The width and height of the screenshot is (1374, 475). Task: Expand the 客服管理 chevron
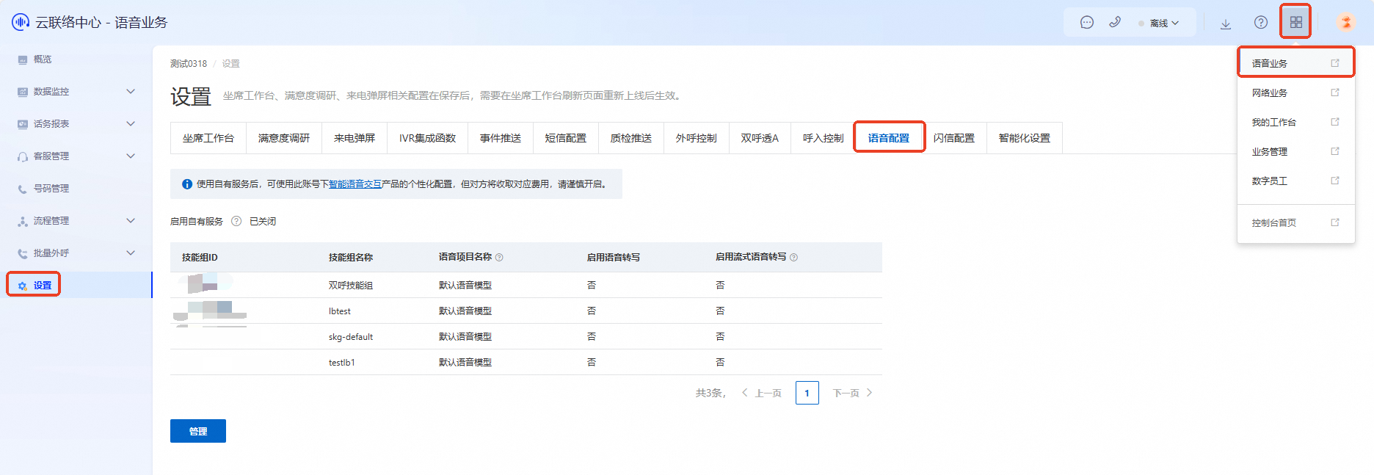tap(131, 156)
